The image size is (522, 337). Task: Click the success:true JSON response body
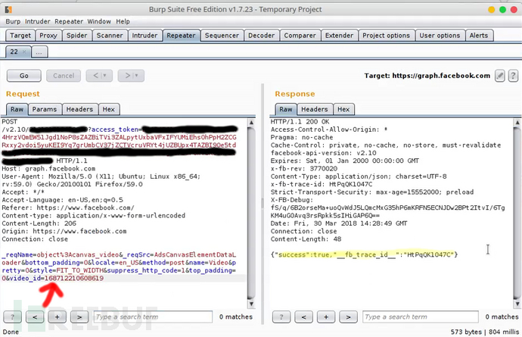[364, 254]
